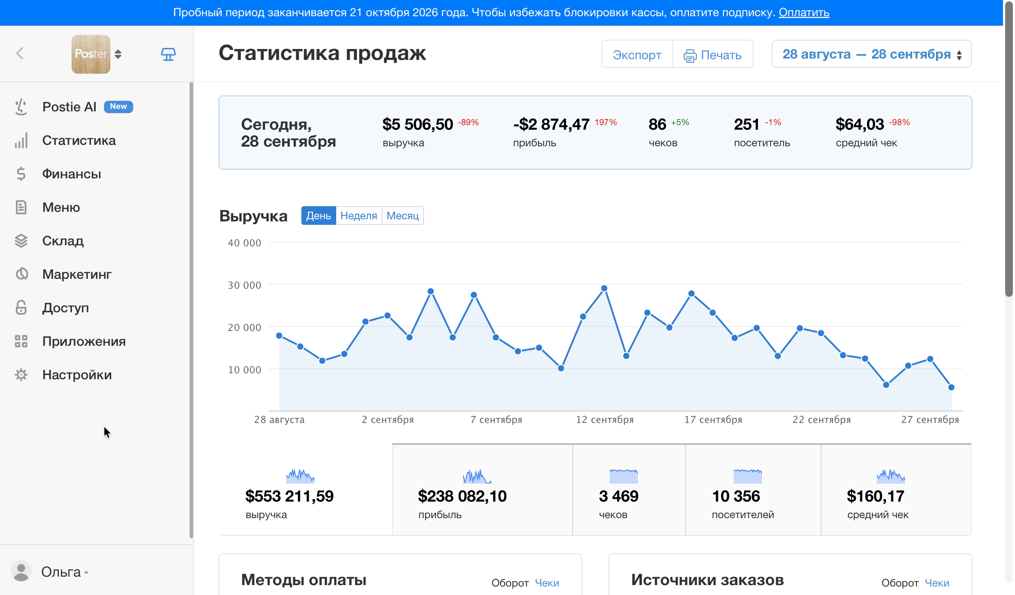Image resolution: width=1015 pixels, height=595 pixels.
Task: Click the Приложения grid icon
Action: 21,341
